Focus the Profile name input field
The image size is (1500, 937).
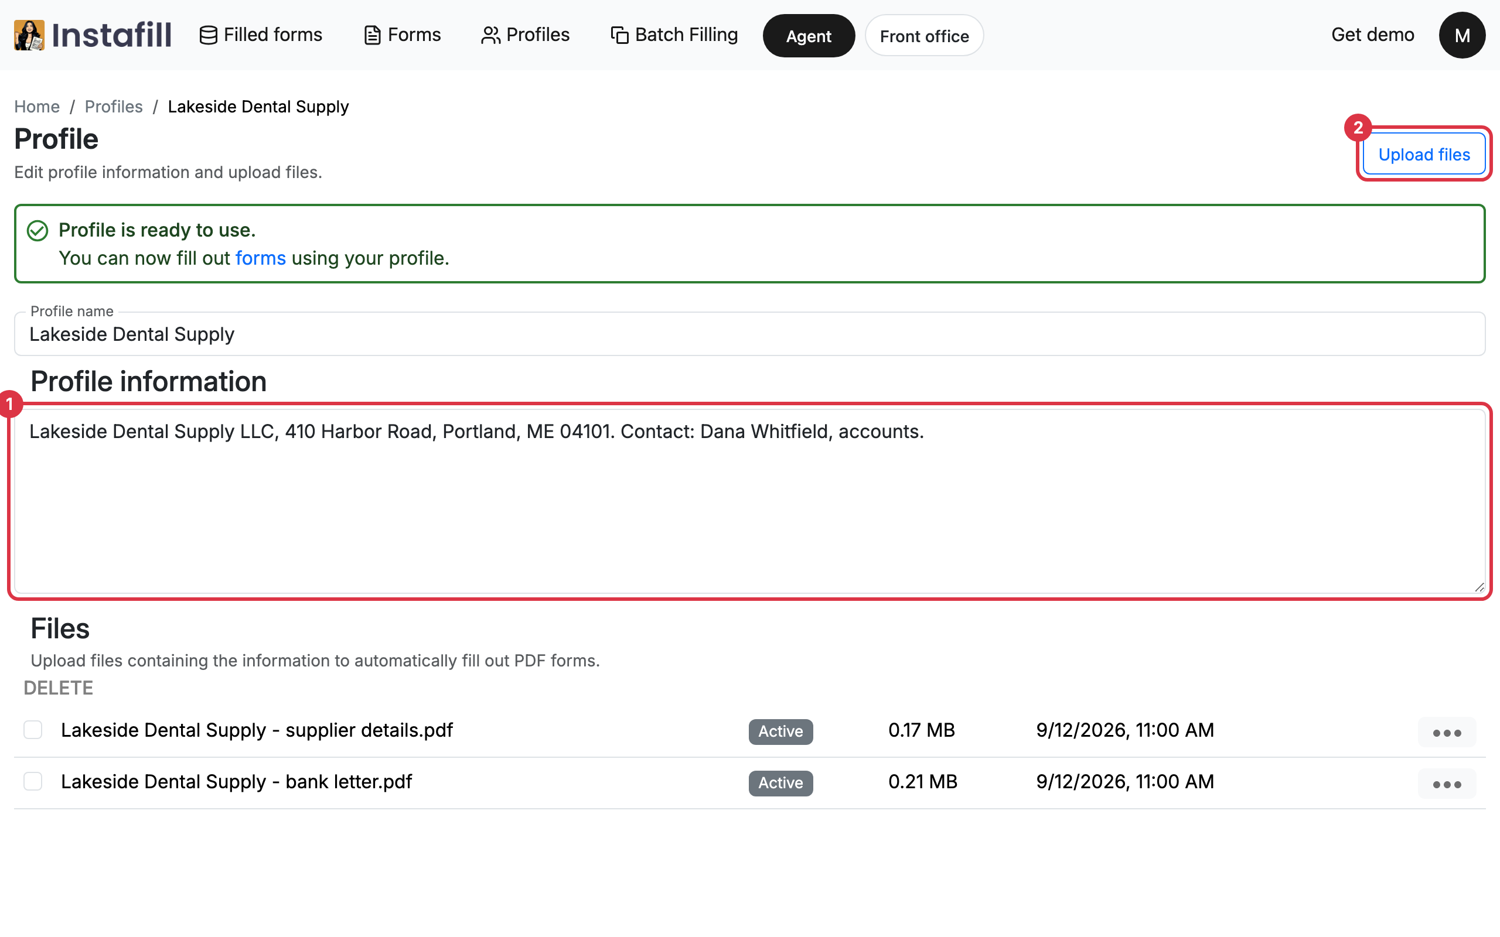[749, 334]
